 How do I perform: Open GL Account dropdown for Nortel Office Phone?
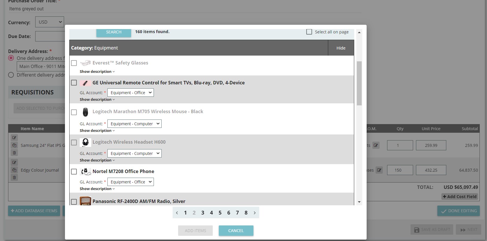(130, 182)
